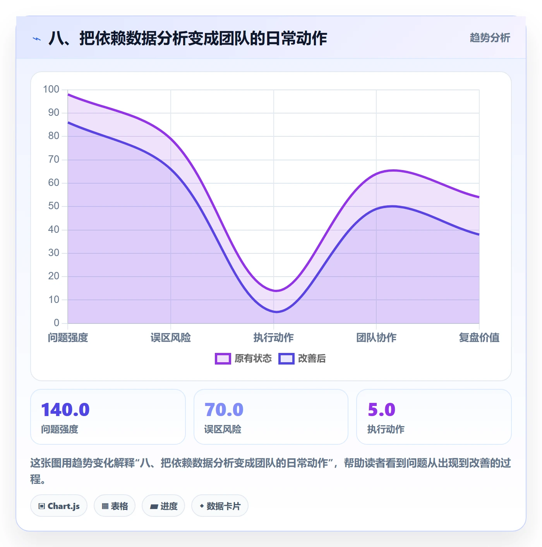Click the 执行动作 label under 5.0
Screen dimensions: 542x547
[386, 429]
